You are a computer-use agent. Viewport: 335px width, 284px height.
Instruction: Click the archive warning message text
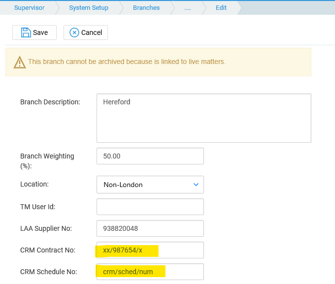[127, 62]
